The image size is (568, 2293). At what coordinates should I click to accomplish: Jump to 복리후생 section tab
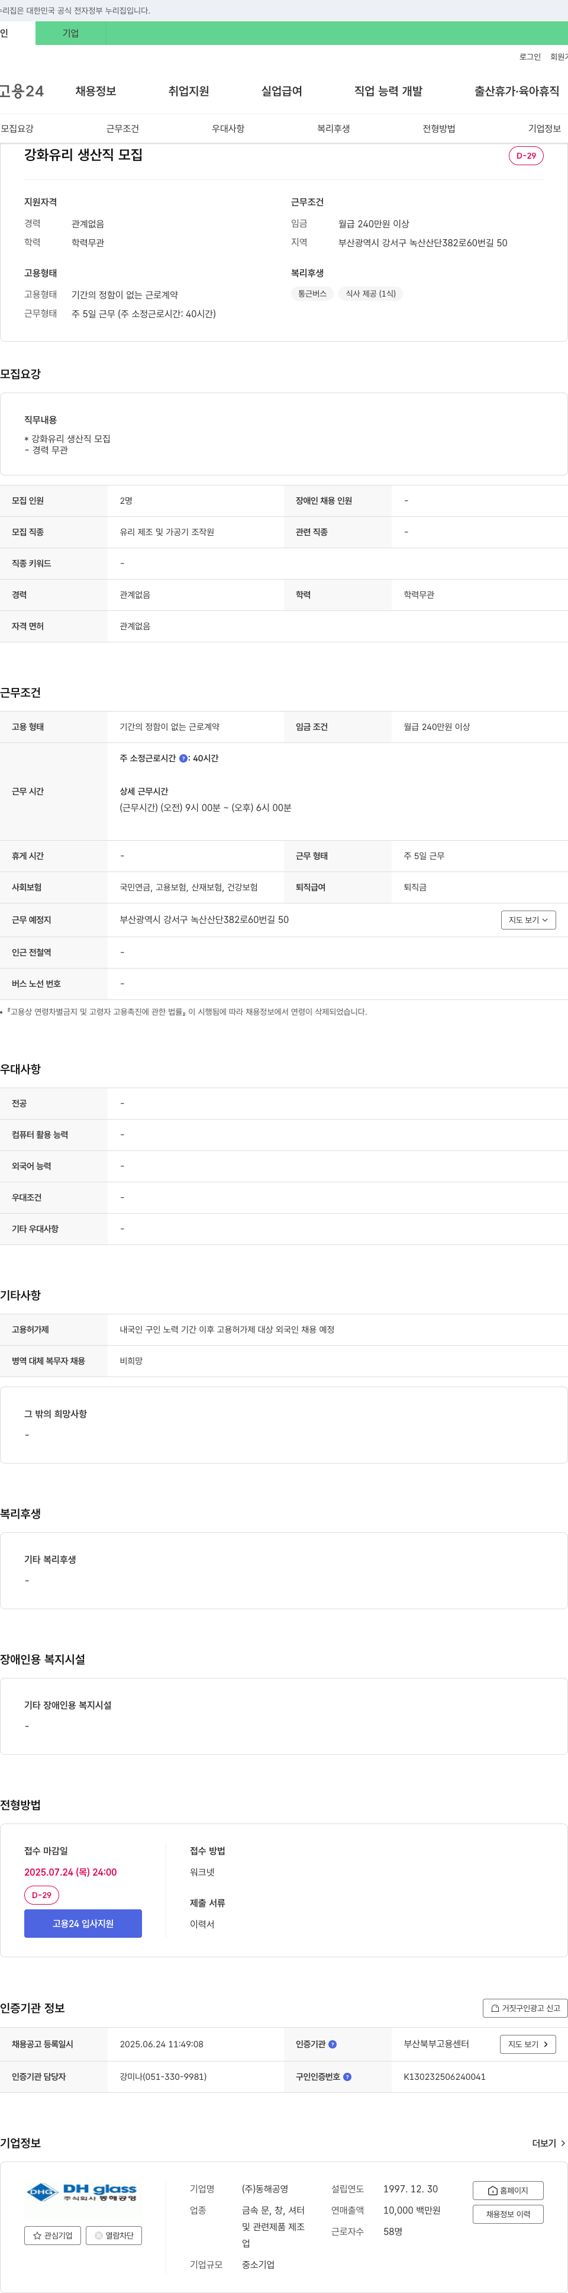coord(333,129)
